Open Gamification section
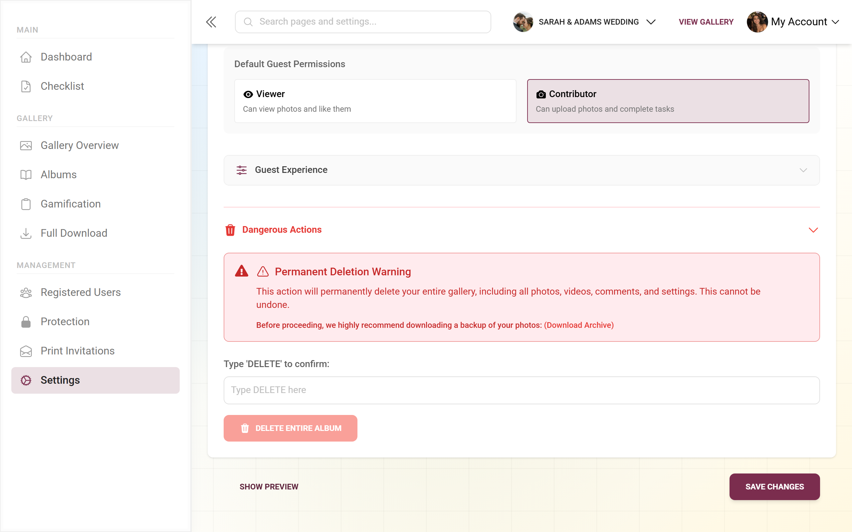 [x=96, y=204]
